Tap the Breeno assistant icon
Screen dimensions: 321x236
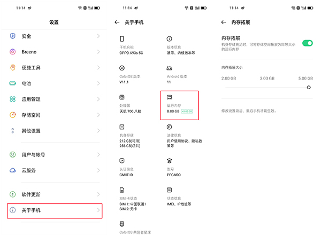12,52
